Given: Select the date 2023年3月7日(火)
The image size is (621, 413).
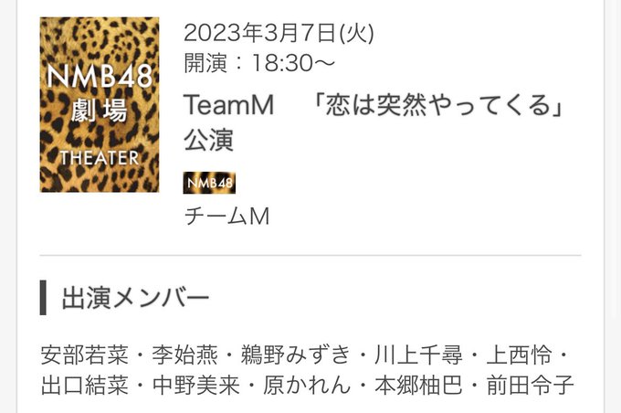Looking at the screenshot, I should [x=279, y=33].
